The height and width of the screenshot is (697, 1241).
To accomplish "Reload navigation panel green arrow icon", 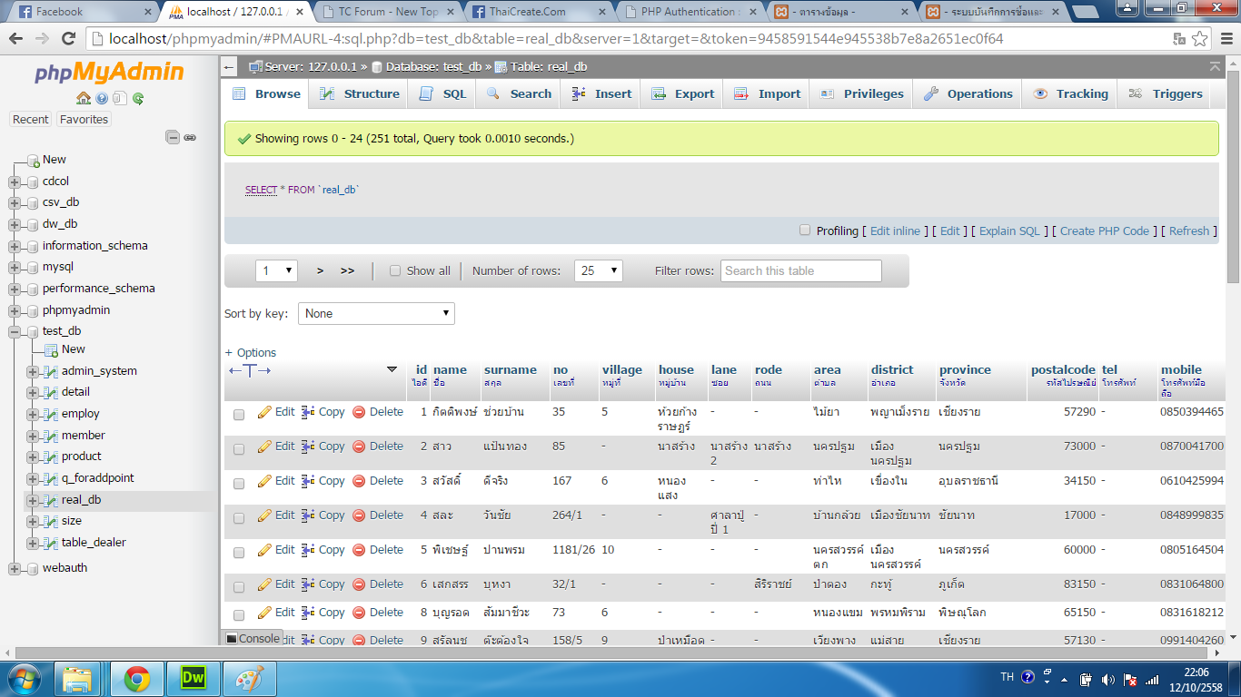I will coord(138,98).
